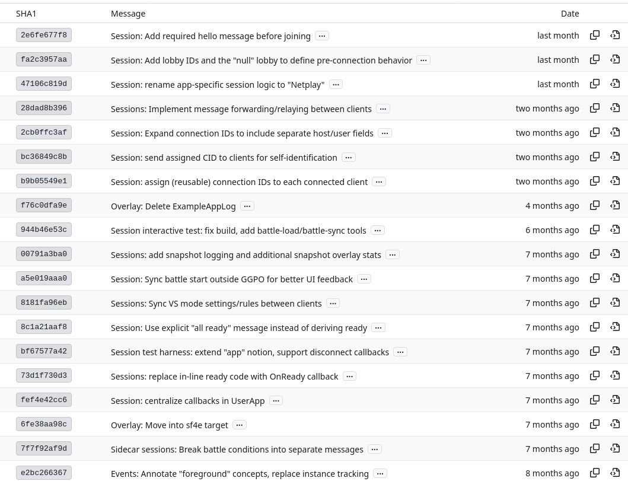Browse files at commit a5e019aaa0
Image resolution: width=628 pixels, height=481 pixels.
point(615,278)
